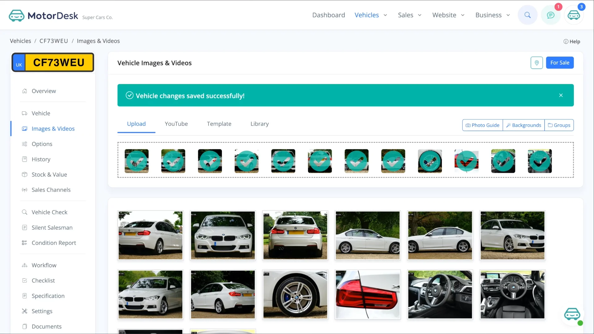Screen dimensions: 594x334
Task: Open the Groups button
Action: pyautogui.click(x=559, y=125)
